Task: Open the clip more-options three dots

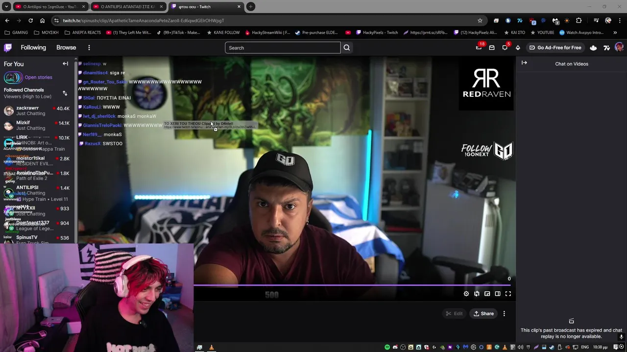Action: tap(504, 313)
